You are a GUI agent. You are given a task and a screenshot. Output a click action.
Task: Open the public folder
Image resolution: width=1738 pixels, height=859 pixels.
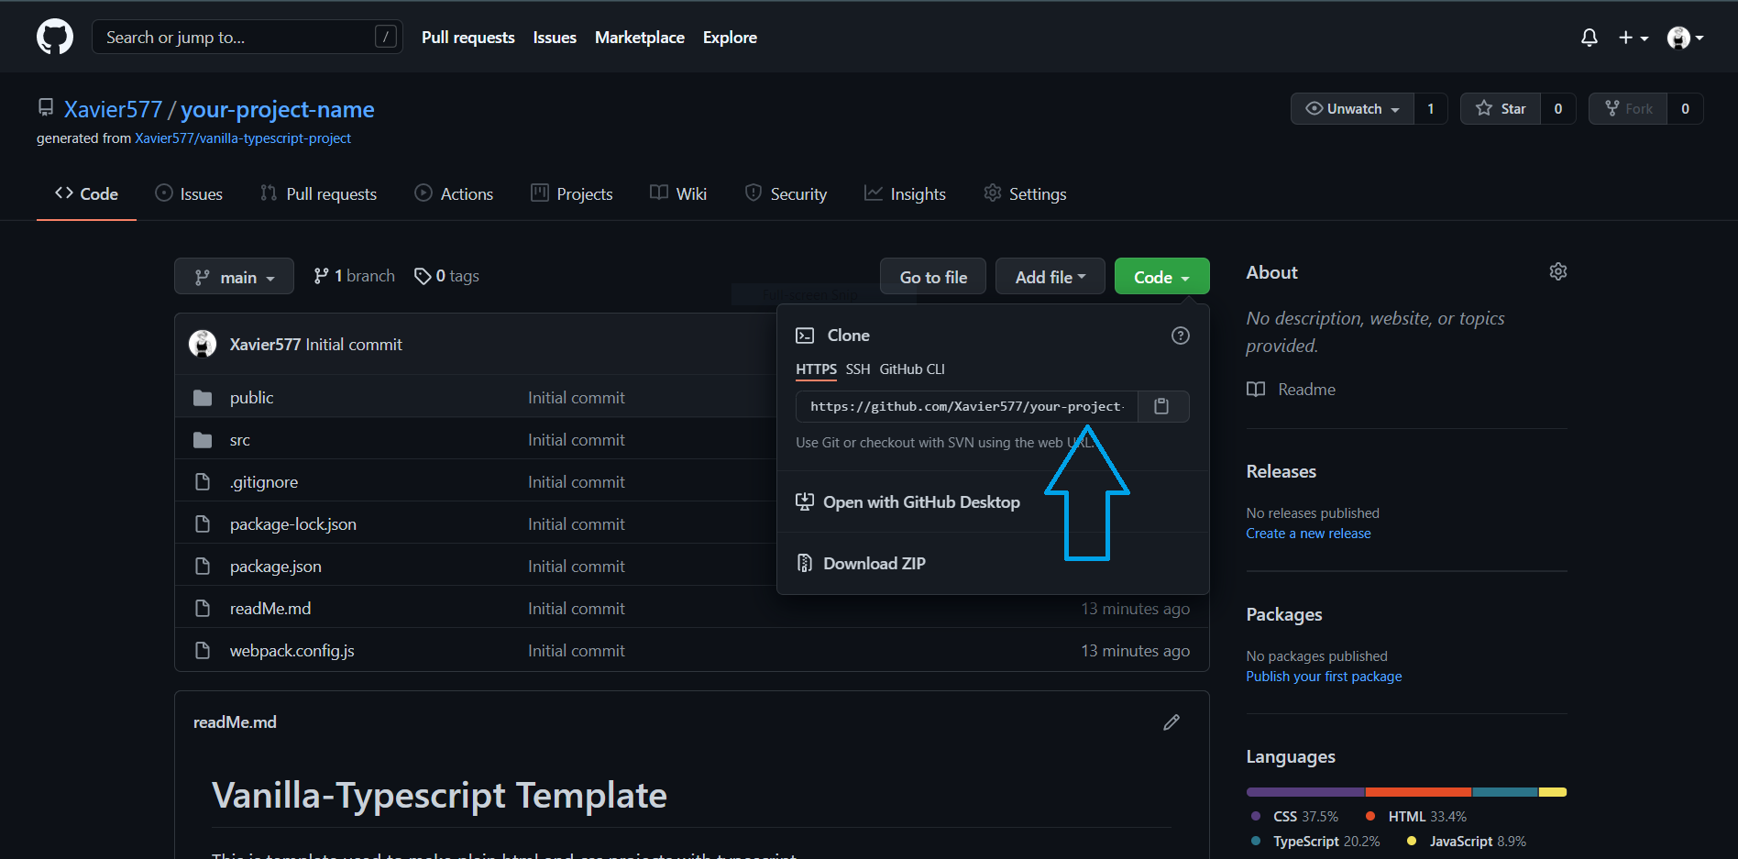point(252,398)
